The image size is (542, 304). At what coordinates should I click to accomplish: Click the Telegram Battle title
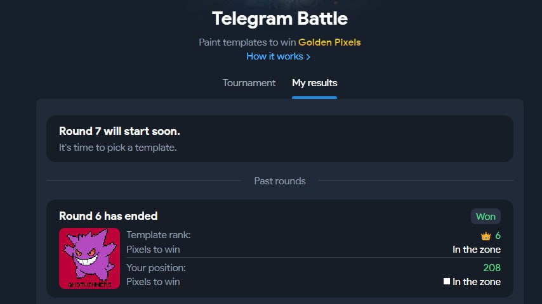(280, 18)
